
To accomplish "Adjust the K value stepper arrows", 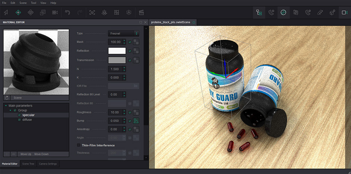I will click(124, 78).
